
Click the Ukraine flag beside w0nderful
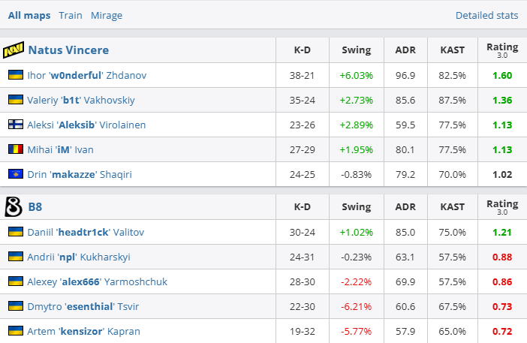[14, 75]
